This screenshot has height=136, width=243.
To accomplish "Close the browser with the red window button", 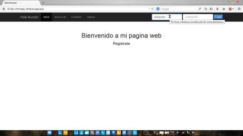I will [238, 2].
